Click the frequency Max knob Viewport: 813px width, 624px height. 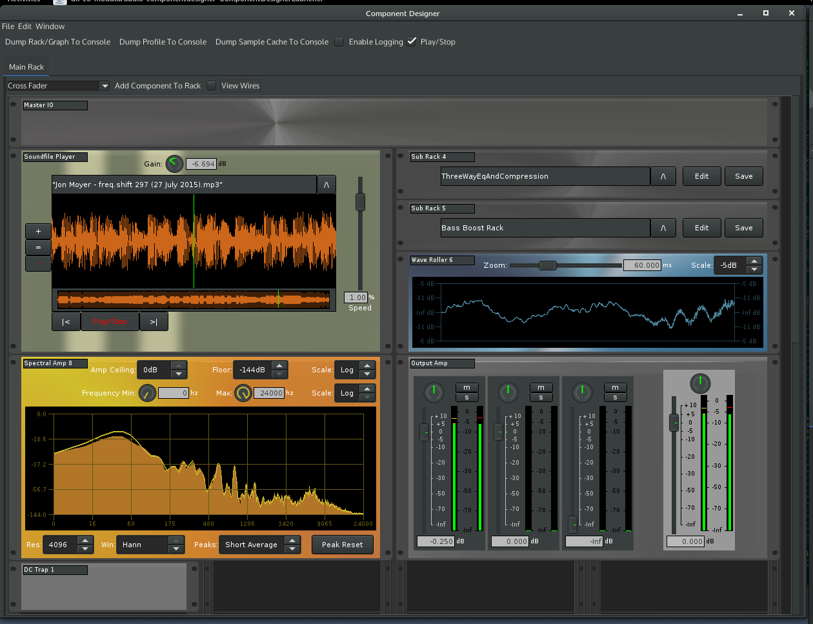pos(243,392)
